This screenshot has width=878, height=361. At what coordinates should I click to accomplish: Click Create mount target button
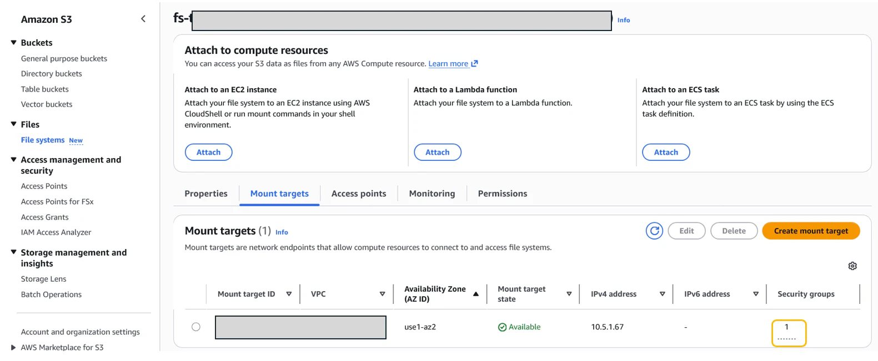(x=811, y=231)
